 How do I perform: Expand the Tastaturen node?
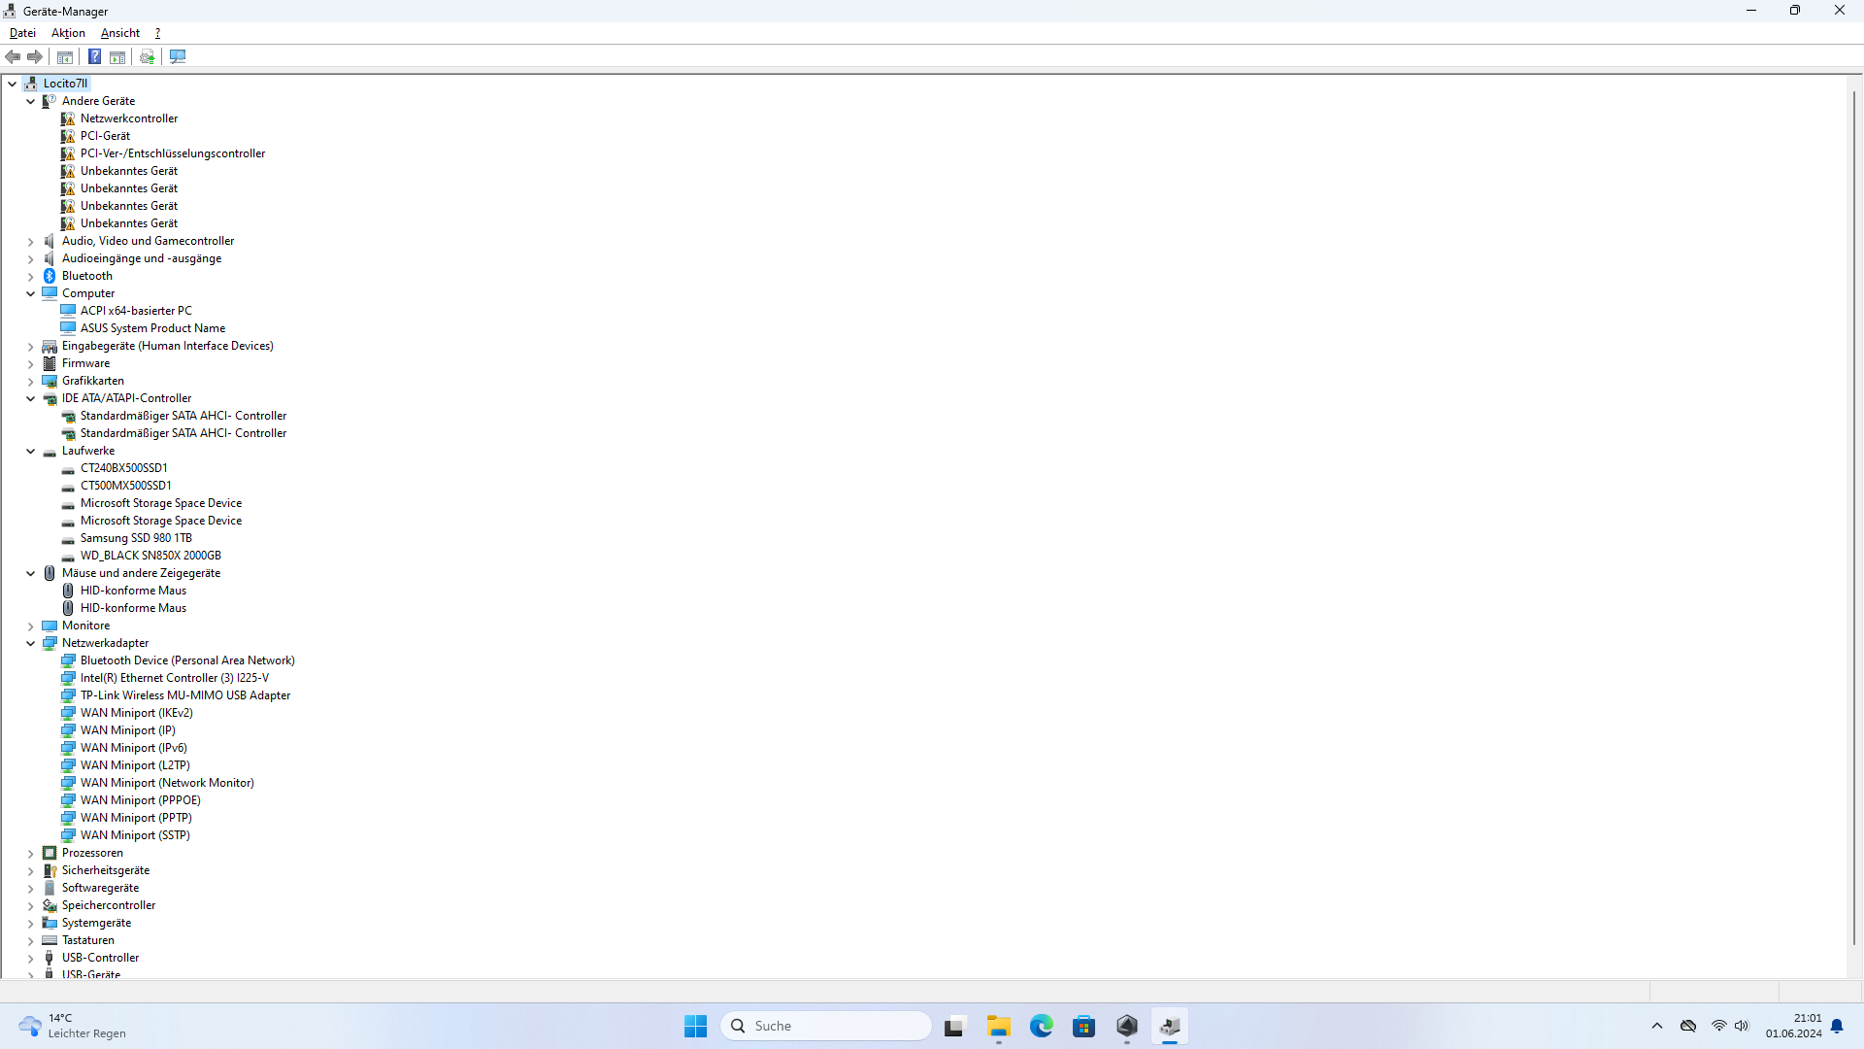click(30, 940)
